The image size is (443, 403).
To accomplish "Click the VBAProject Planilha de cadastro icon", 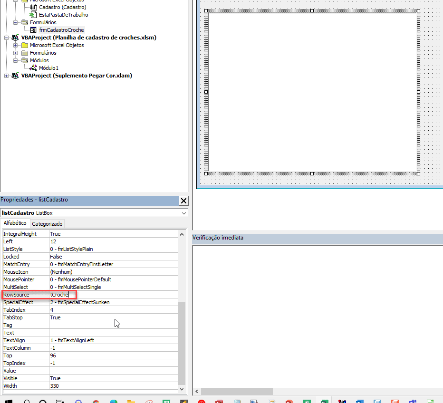I will point(15,38).
